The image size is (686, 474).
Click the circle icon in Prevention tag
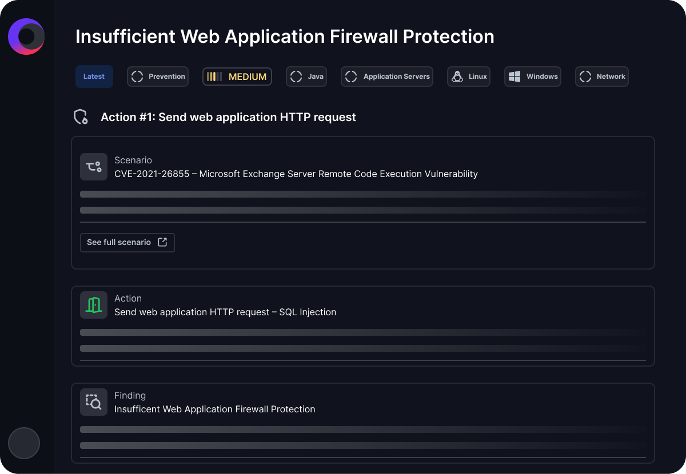pos(137,77)
